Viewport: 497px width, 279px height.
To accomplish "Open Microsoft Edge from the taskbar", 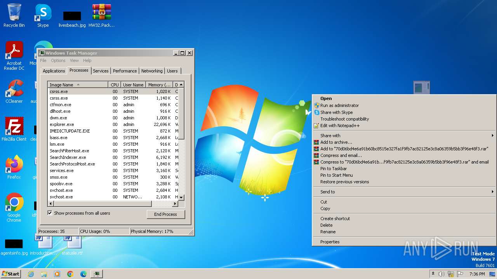I will click(x=83, y=274).
